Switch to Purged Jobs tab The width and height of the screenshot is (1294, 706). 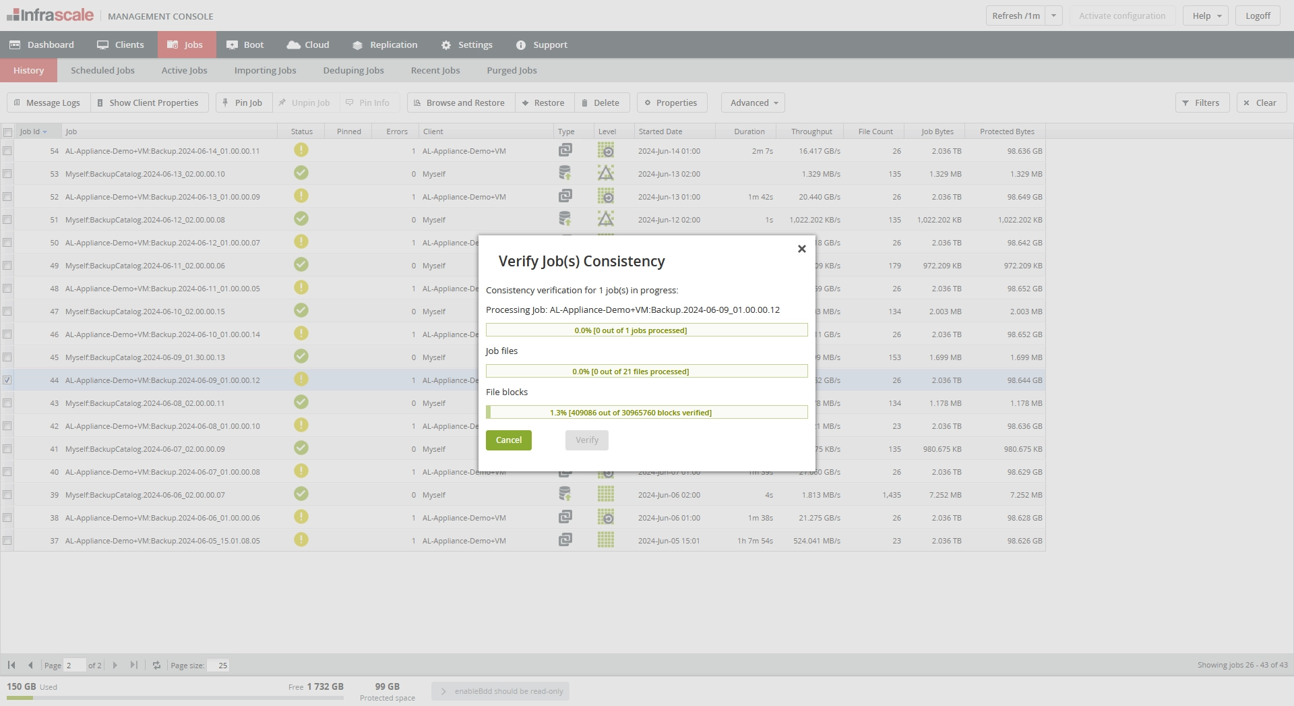pyautogui.click(x=512, y=70)
